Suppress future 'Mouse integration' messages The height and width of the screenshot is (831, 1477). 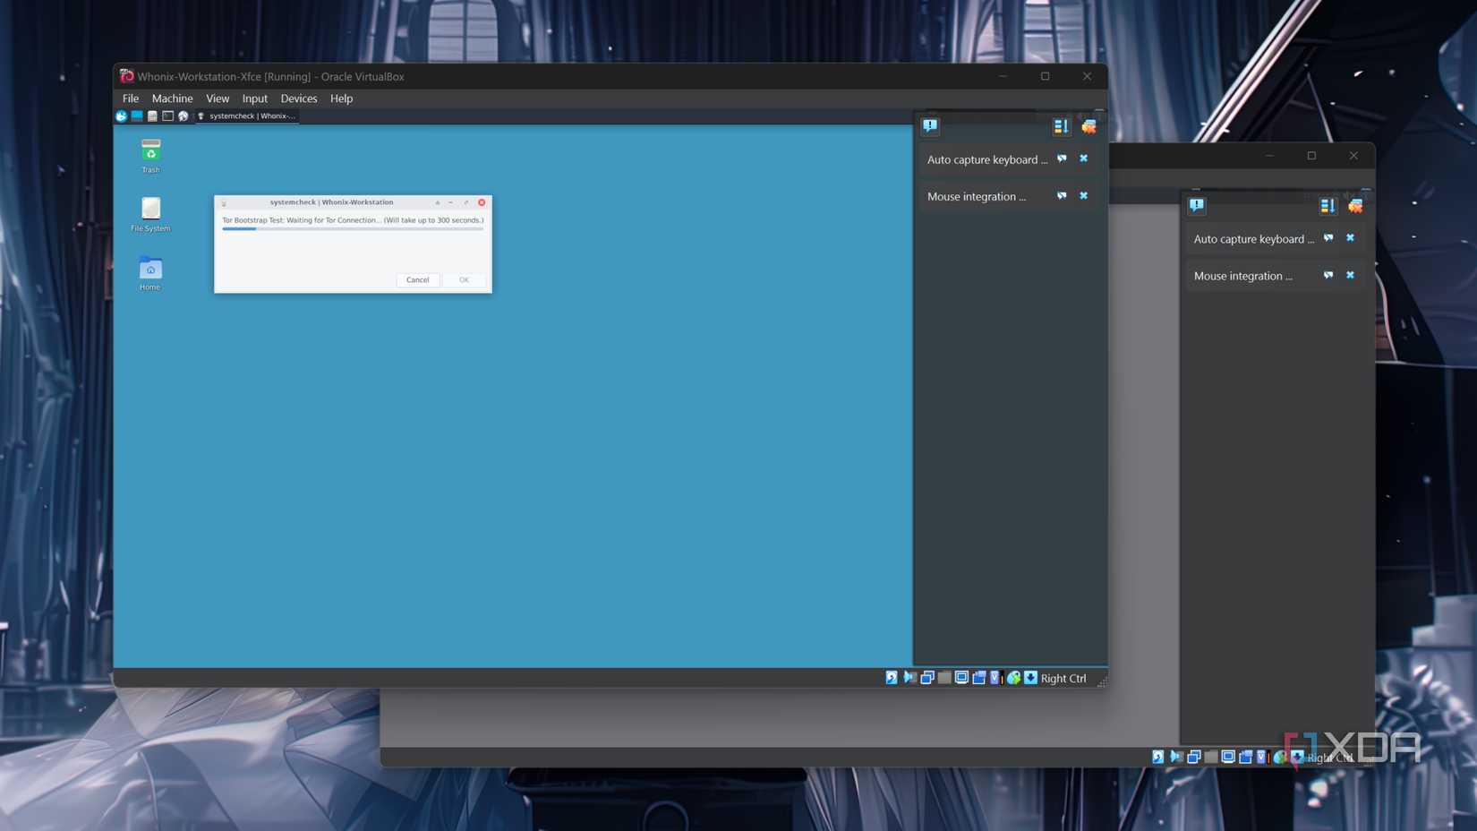pos(1062,196)
